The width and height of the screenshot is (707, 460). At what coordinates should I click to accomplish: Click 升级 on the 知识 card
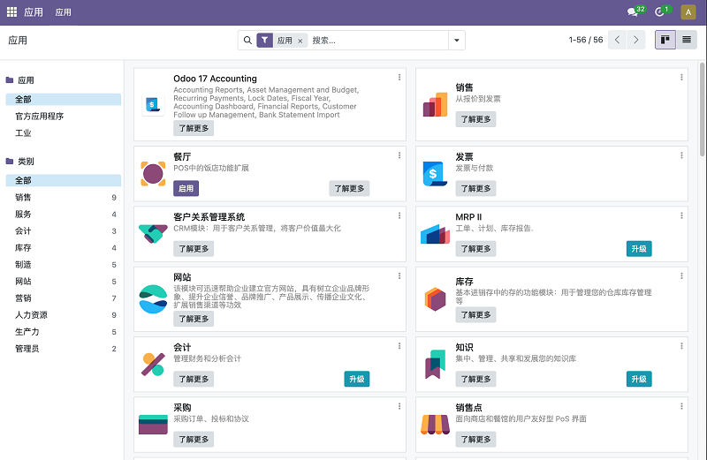tap(639, 379)
